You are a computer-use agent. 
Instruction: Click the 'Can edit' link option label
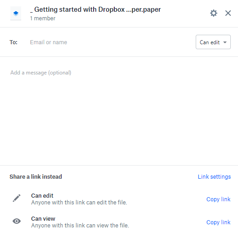tap(42, 196)
